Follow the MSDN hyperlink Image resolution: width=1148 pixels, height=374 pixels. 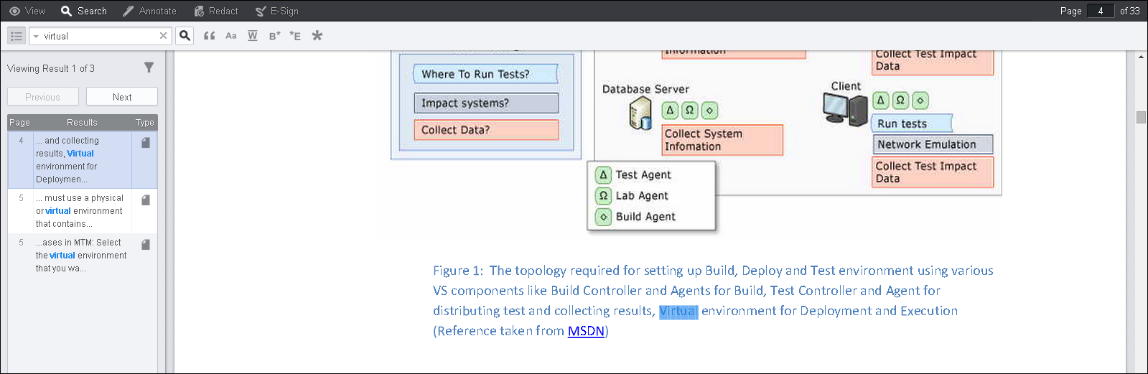tap(586, 331)
